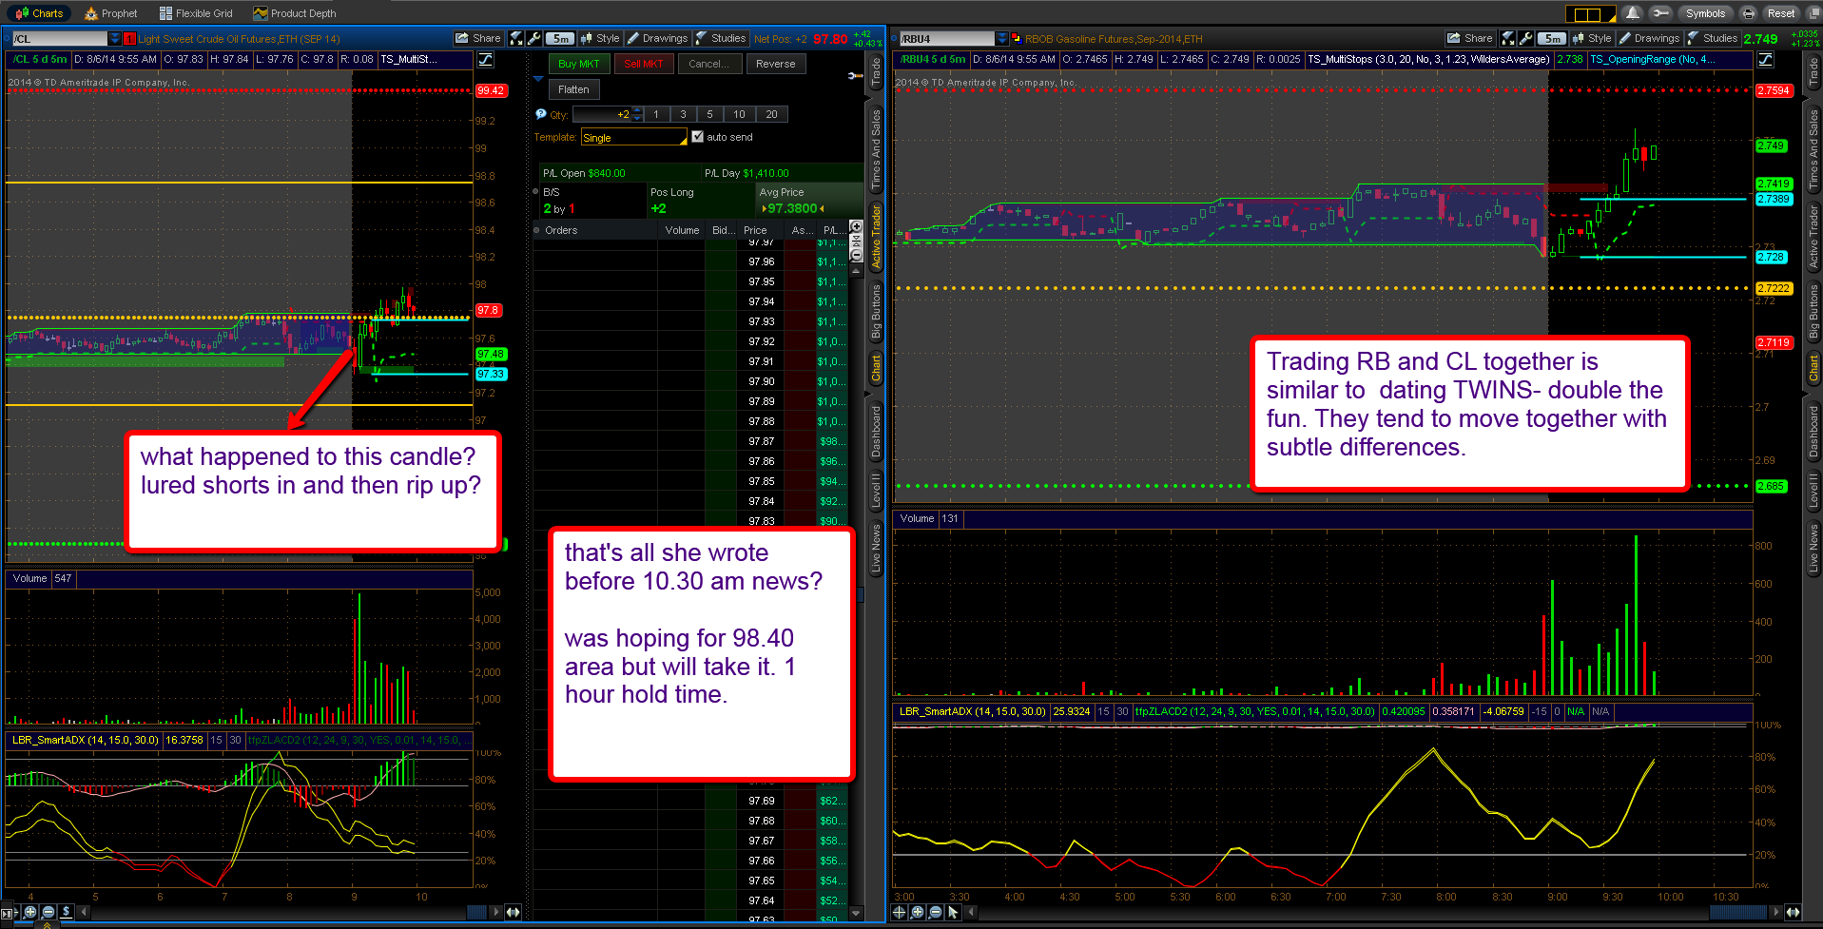Viewport: 1823px width, 929px height.
Task: Click the /CL symbol input field
Action: click(x=61, y=39)
